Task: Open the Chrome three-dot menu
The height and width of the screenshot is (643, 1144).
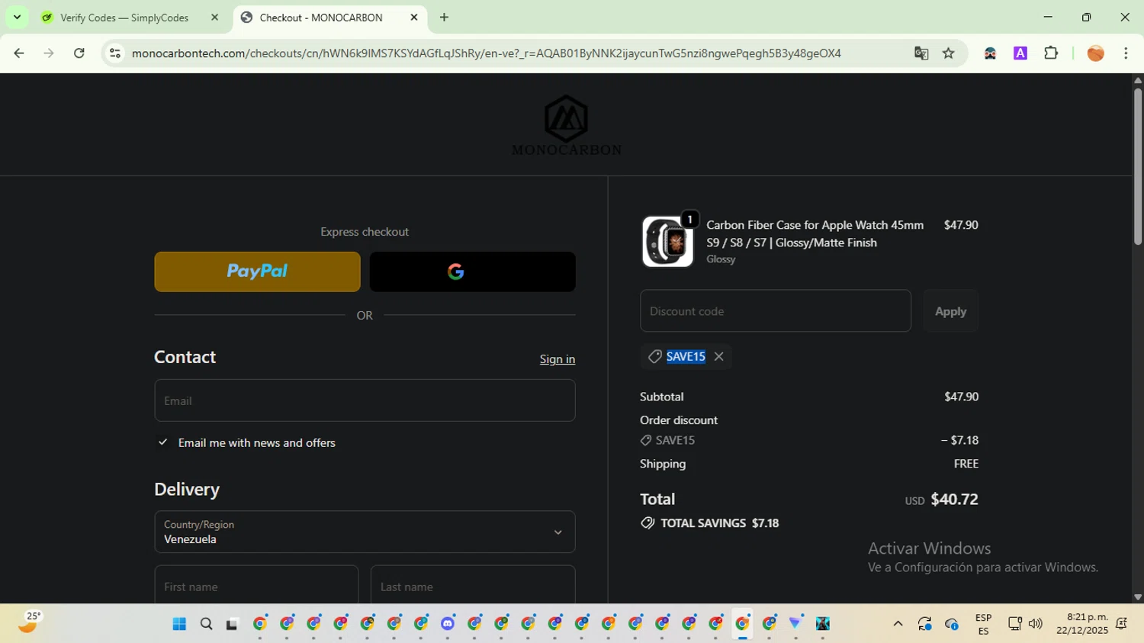Action: click(1126, 53)
